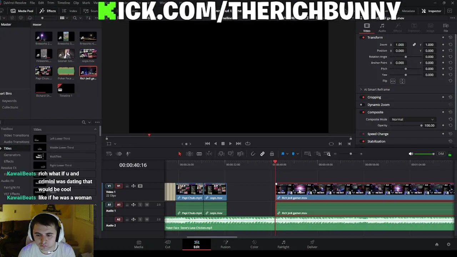Expand AI Smart Reframe section
Screen dimensions: 457x257
pos(361,90)
